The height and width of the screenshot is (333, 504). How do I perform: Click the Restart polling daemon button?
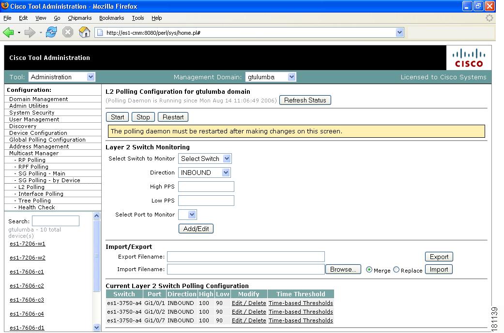pyautogui.click(x=173, y=117)
